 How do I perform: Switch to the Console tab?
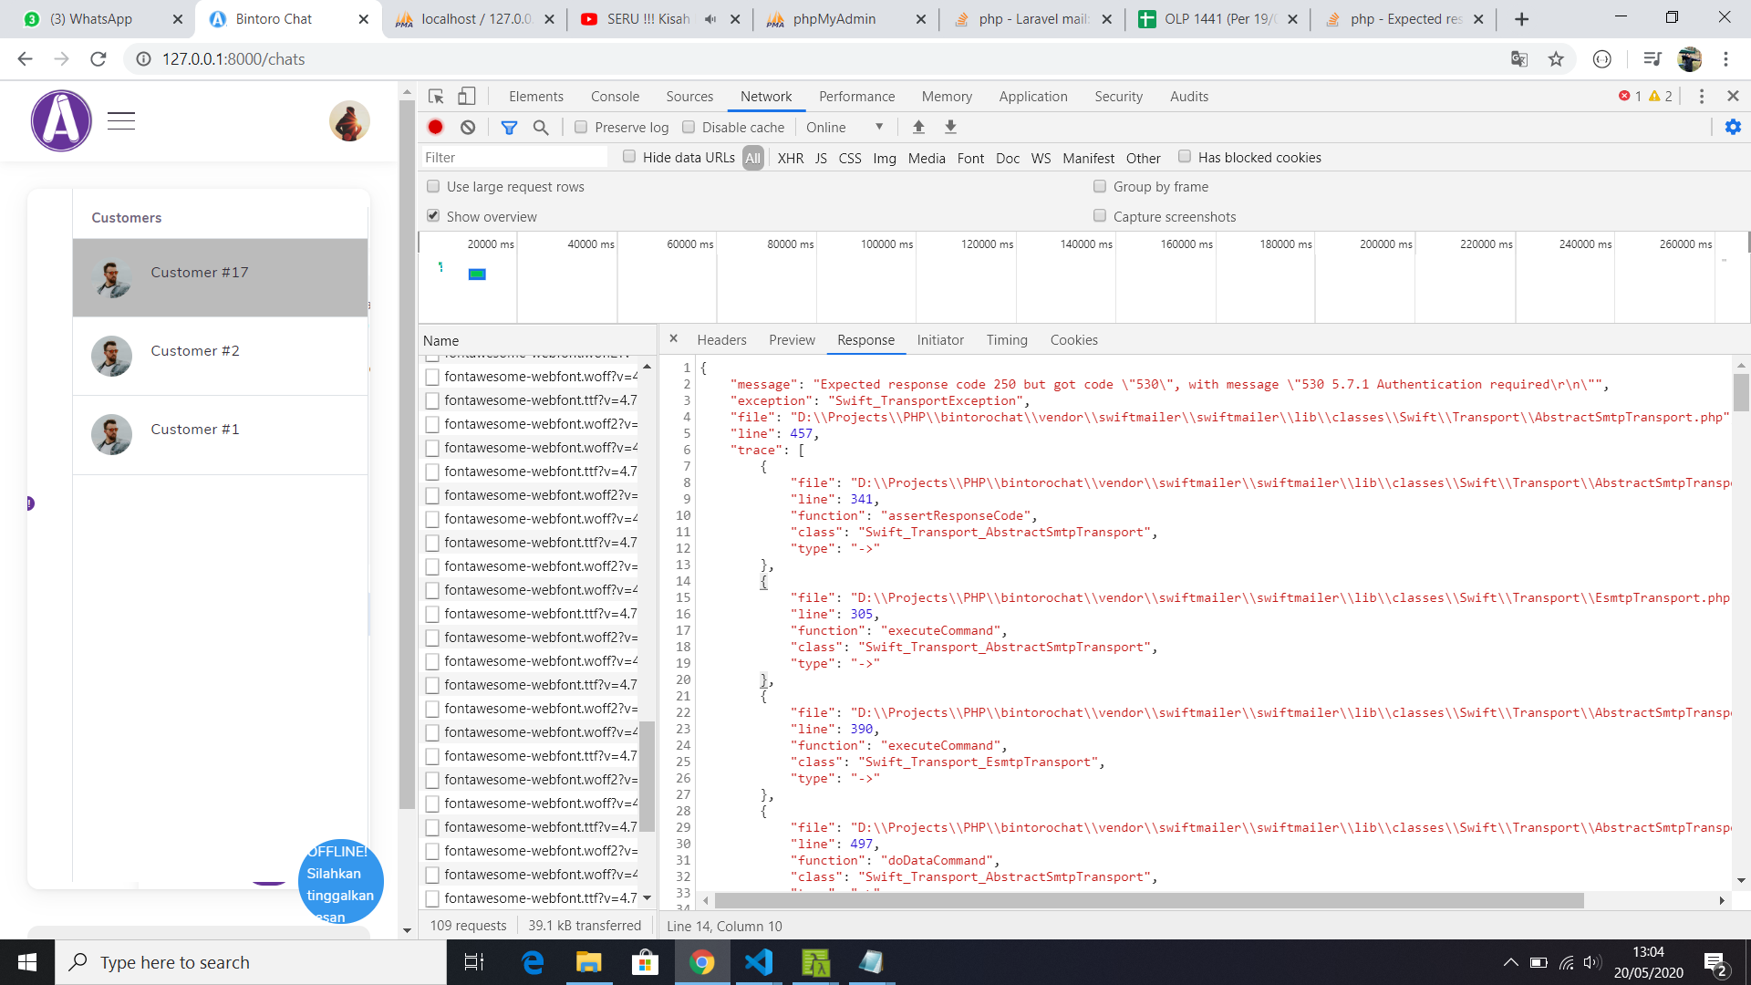point(615,97)
